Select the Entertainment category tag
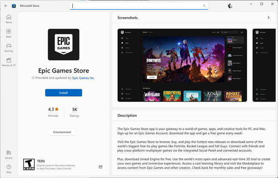 coord(62,132)
